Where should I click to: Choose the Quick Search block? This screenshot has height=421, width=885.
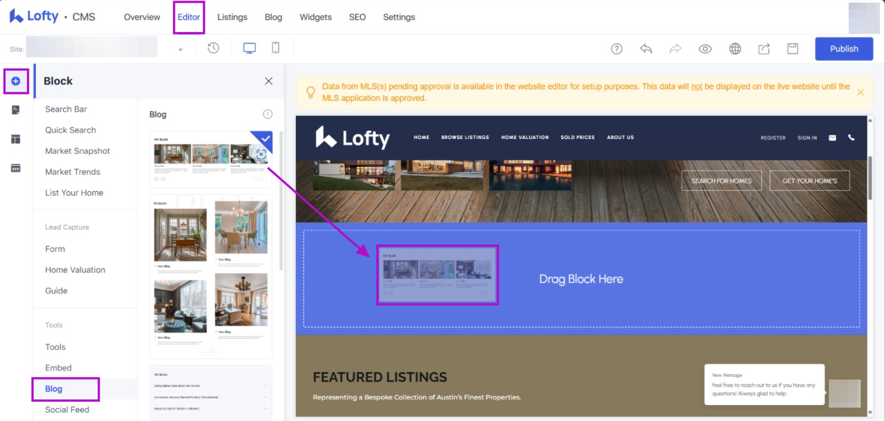coord(71,130)
